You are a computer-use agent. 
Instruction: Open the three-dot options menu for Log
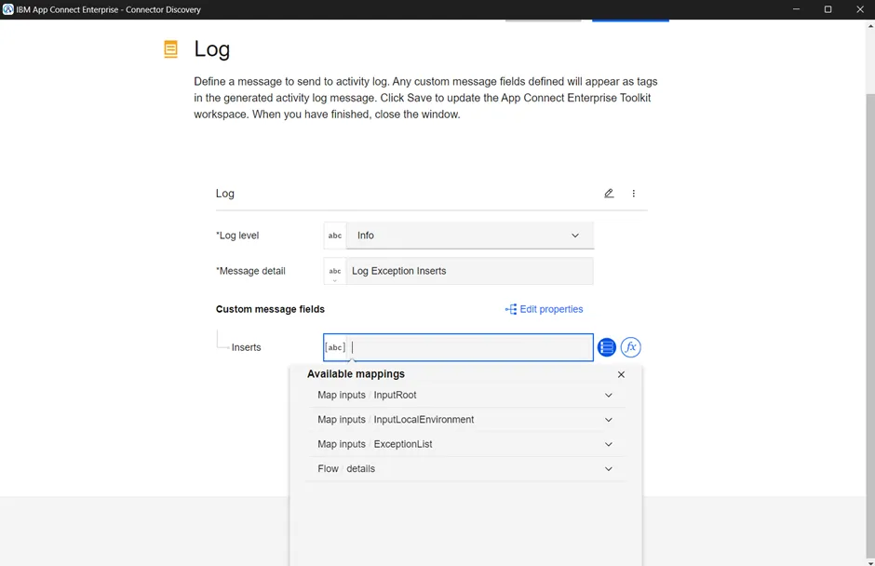[x=633, y=193]
